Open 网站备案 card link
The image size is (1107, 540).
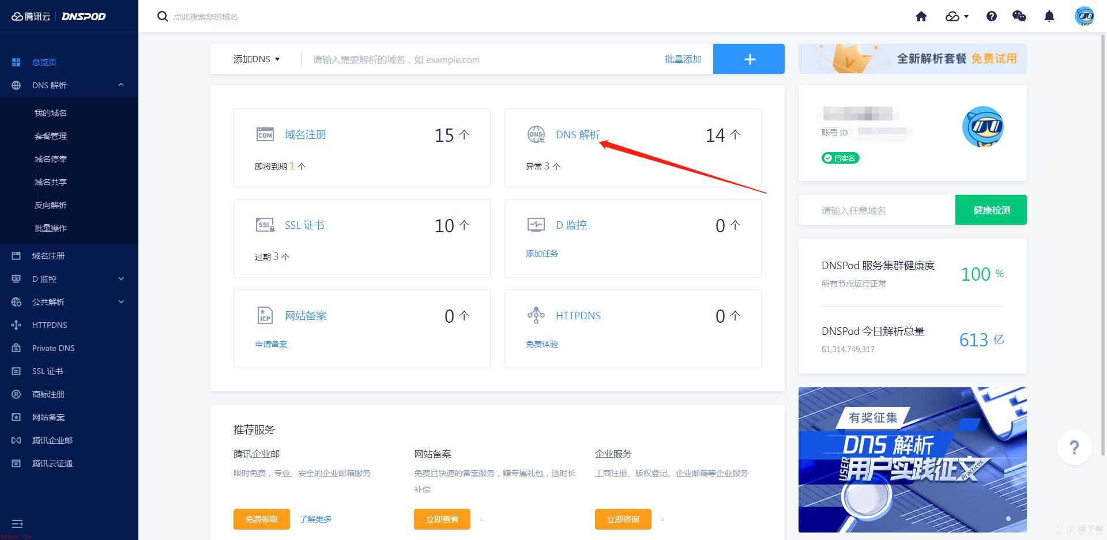coord(306,316)
